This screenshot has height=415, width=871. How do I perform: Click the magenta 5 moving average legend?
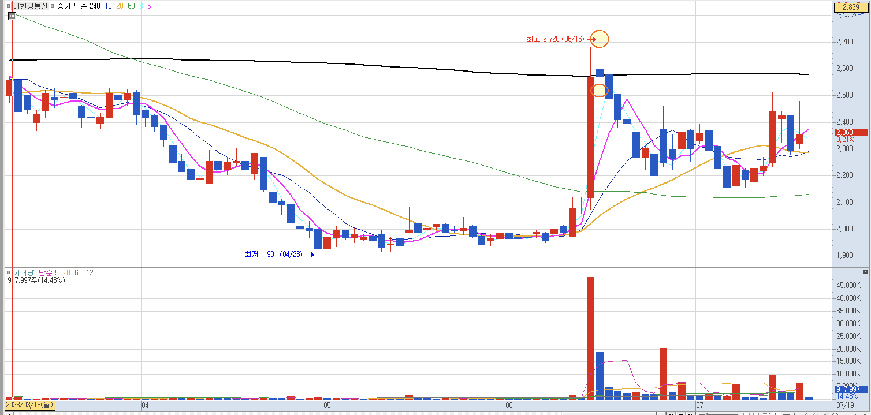[149, 6]
